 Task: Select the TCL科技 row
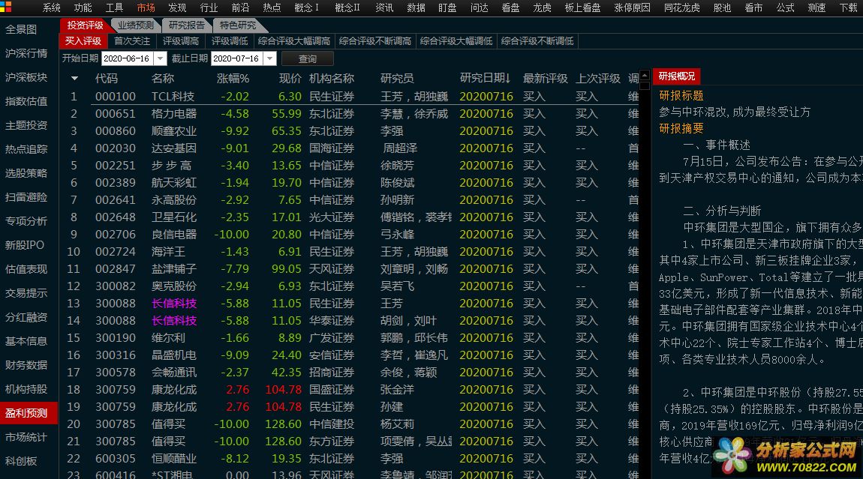point(350,96)
